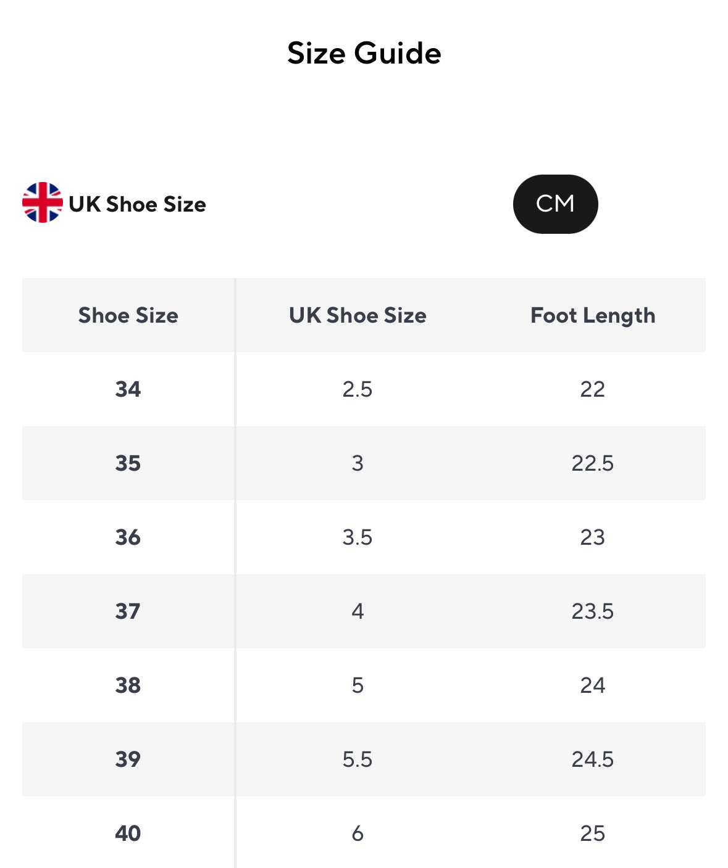Click the Size Guide heading
Image resolution: width=728 pixels, height=868 pixels.
point(364,53)
